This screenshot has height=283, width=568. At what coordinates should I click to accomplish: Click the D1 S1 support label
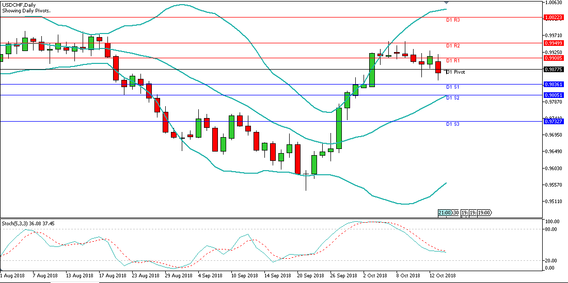[453, 87]
